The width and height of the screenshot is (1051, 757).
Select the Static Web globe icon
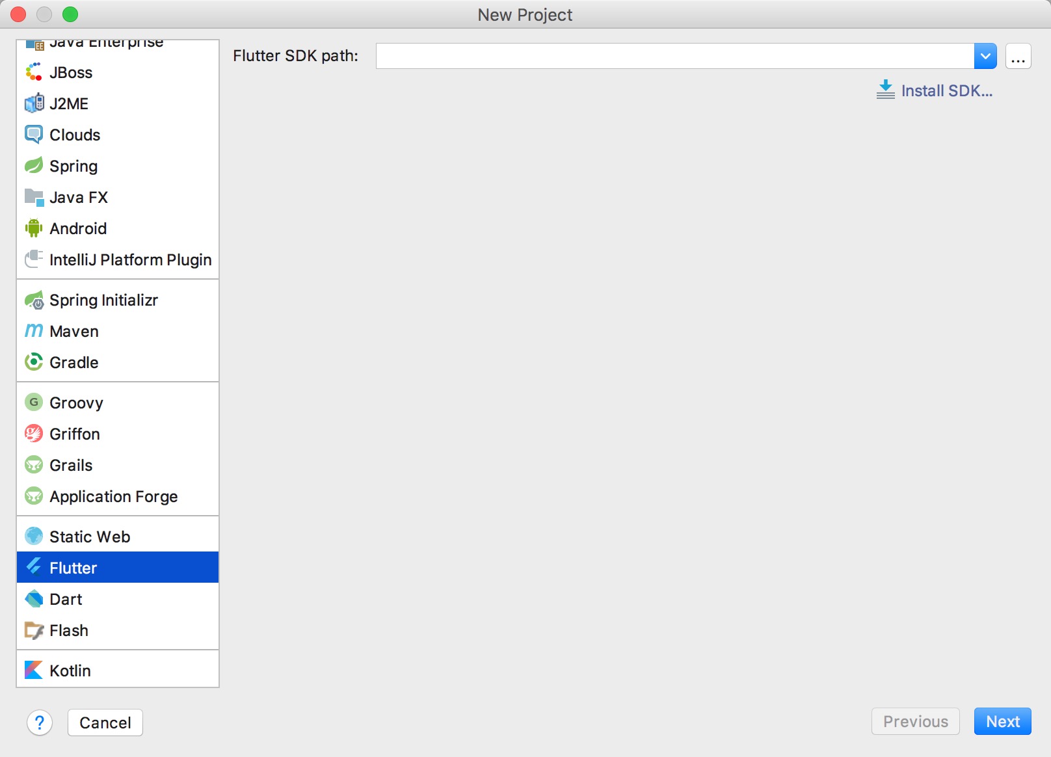[34, 537]
